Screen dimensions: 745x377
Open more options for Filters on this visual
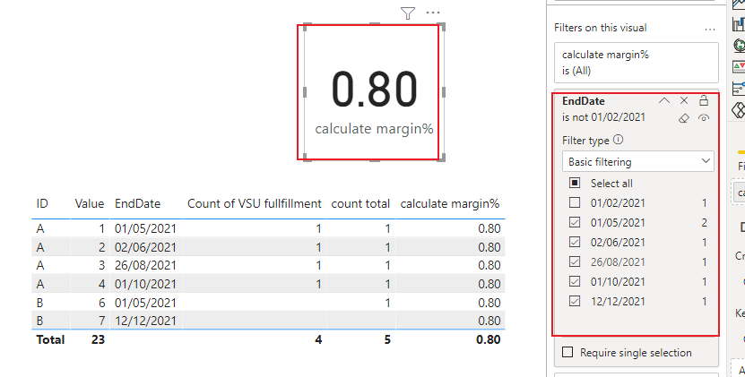pyautogui.click(x=710, y=30)
